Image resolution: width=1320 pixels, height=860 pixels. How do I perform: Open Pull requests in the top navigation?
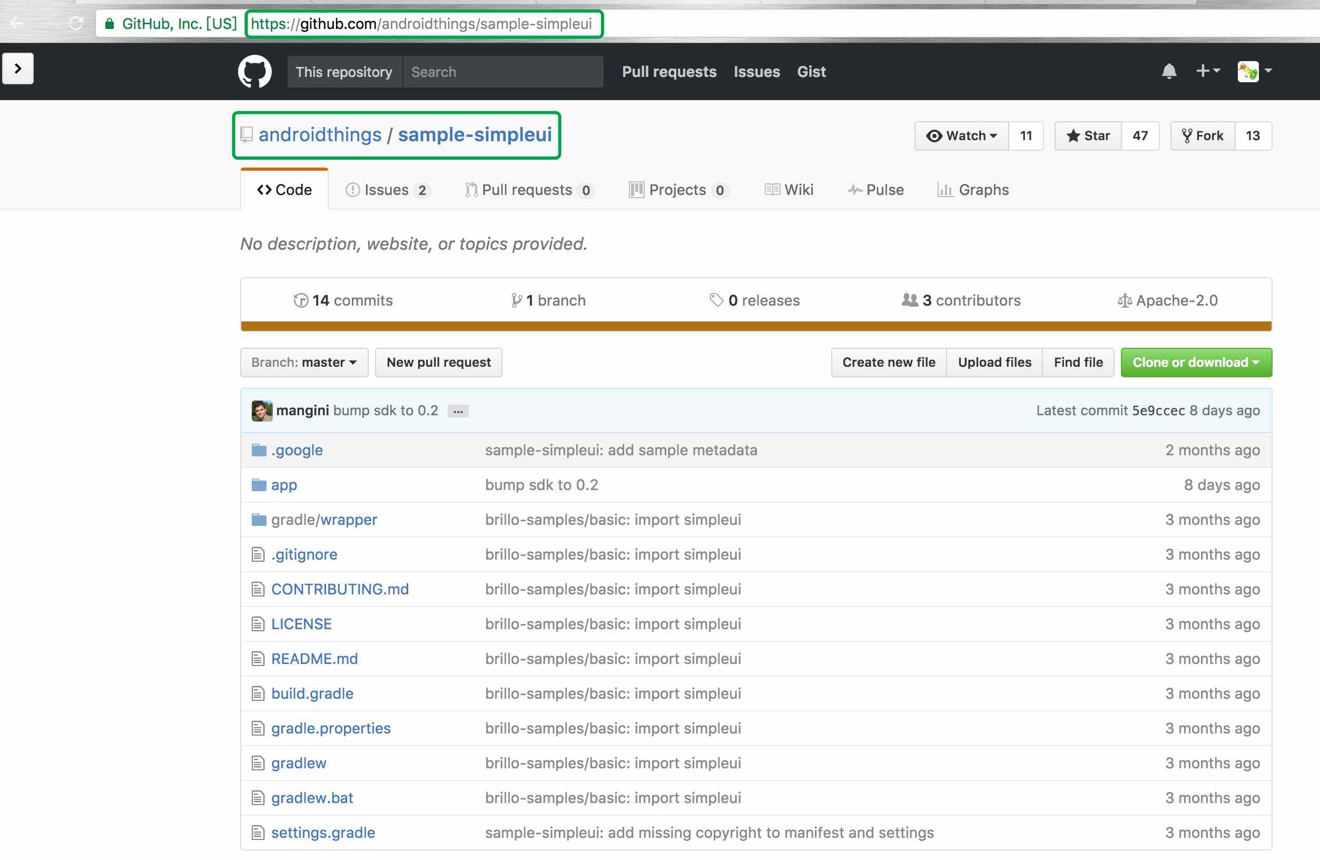coord(669,72)
